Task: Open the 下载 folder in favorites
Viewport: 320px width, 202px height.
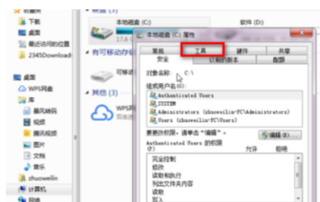Action: click(x=29, y=21)
